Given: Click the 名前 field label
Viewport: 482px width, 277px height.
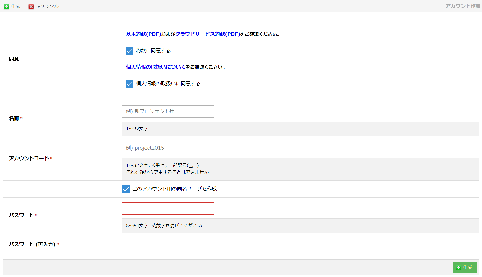Looking at the screenshot, I should (14, 118).
